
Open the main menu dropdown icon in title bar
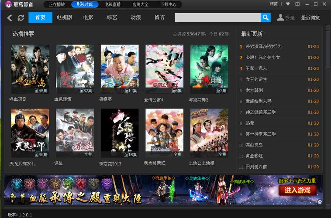click(x=298, y=4)
